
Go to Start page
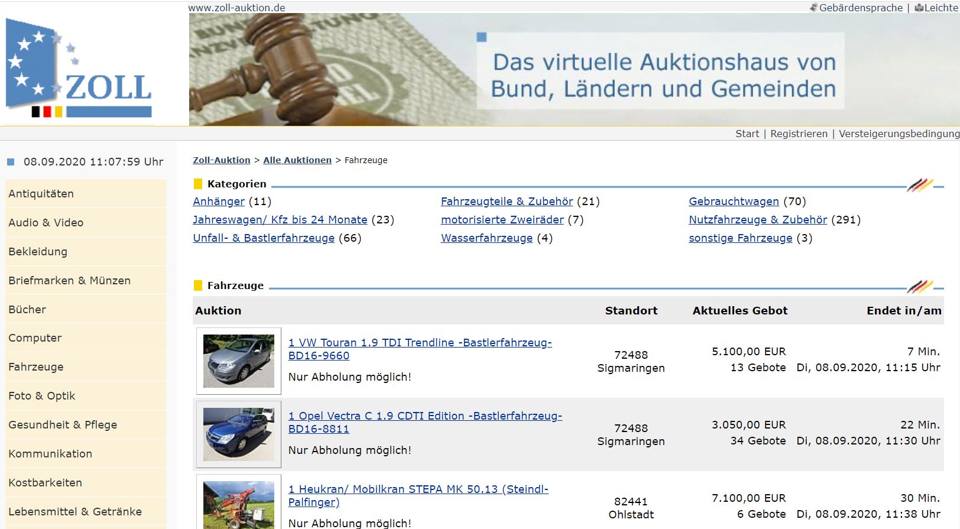(747, 134)
